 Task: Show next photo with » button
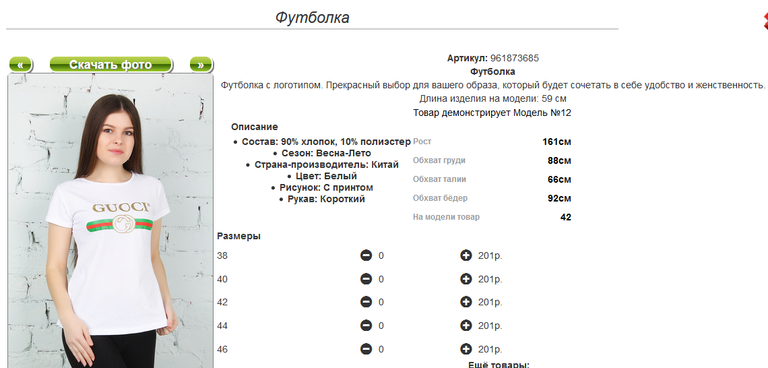tap(201, 65)
